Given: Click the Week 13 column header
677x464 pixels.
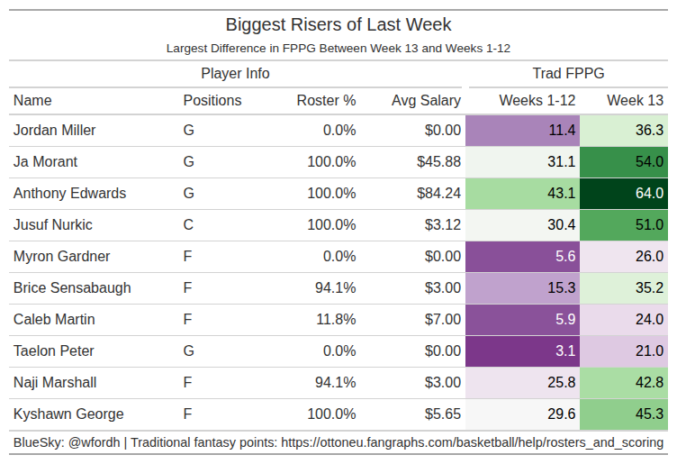Looking at the screenshot, I should 635,101.
